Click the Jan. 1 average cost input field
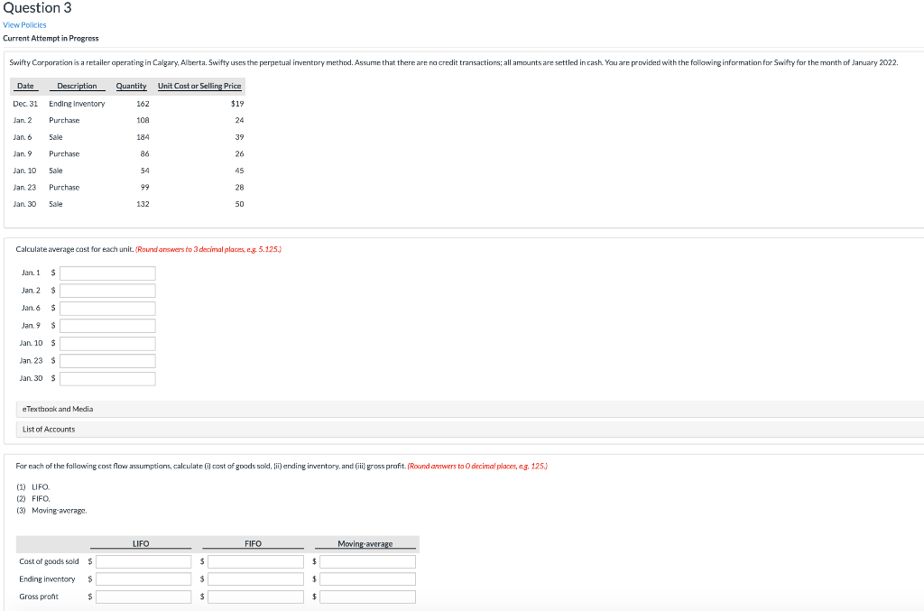Viewport: 924px width, 611px height. click(x=107, y=273)
